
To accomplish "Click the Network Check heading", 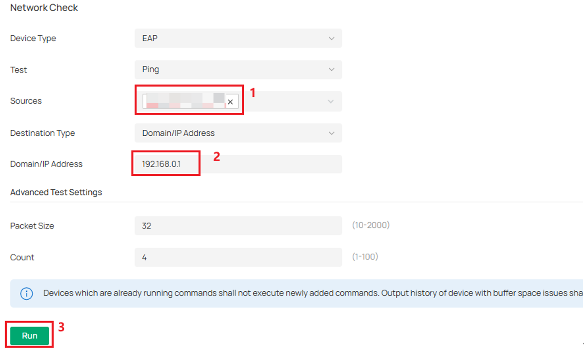I will point(44,8).
